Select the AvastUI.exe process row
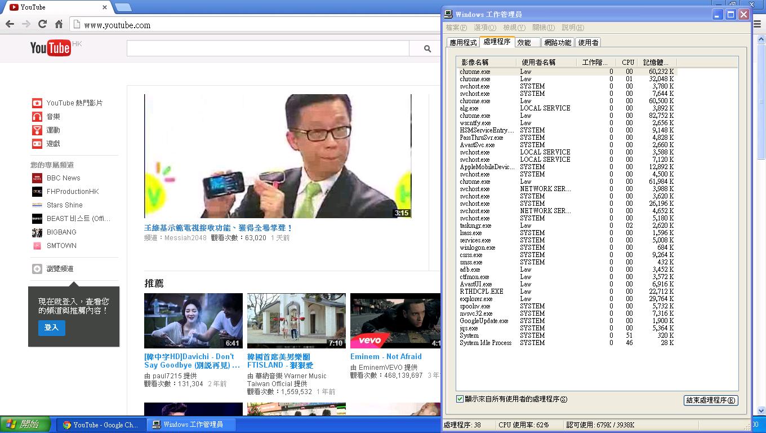 tap(566, 284)
